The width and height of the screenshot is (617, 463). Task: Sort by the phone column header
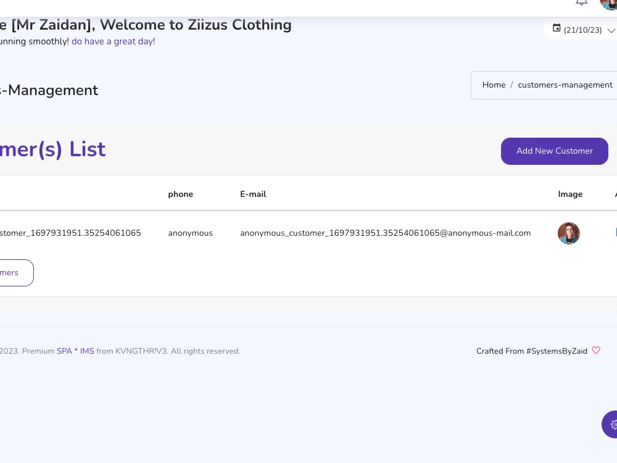tap(181, 194)
